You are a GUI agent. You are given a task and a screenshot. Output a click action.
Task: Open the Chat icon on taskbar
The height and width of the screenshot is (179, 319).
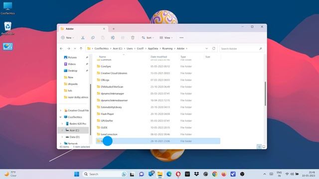[x=142, y=174]
